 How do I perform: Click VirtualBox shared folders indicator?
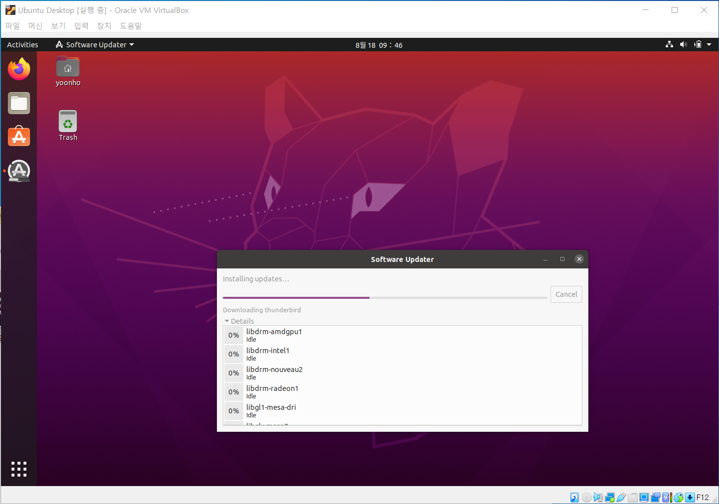(x=633, y=498)
